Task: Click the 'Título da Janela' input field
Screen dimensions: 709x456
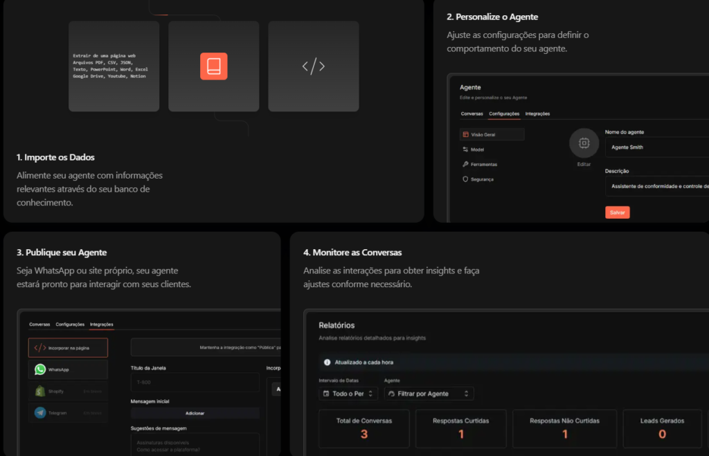Action: tap(195, 381)
